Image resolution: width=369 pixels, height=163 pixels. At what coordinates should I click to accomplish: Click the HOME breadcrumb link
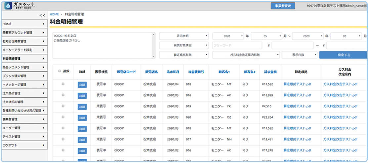[x=54, y=15]
